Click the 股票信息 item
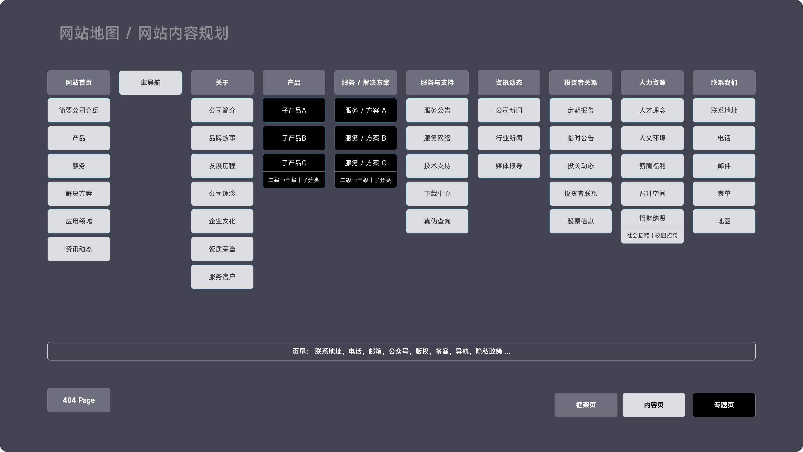803x452 pixels. pyautogui.click(x=581, y=221)
